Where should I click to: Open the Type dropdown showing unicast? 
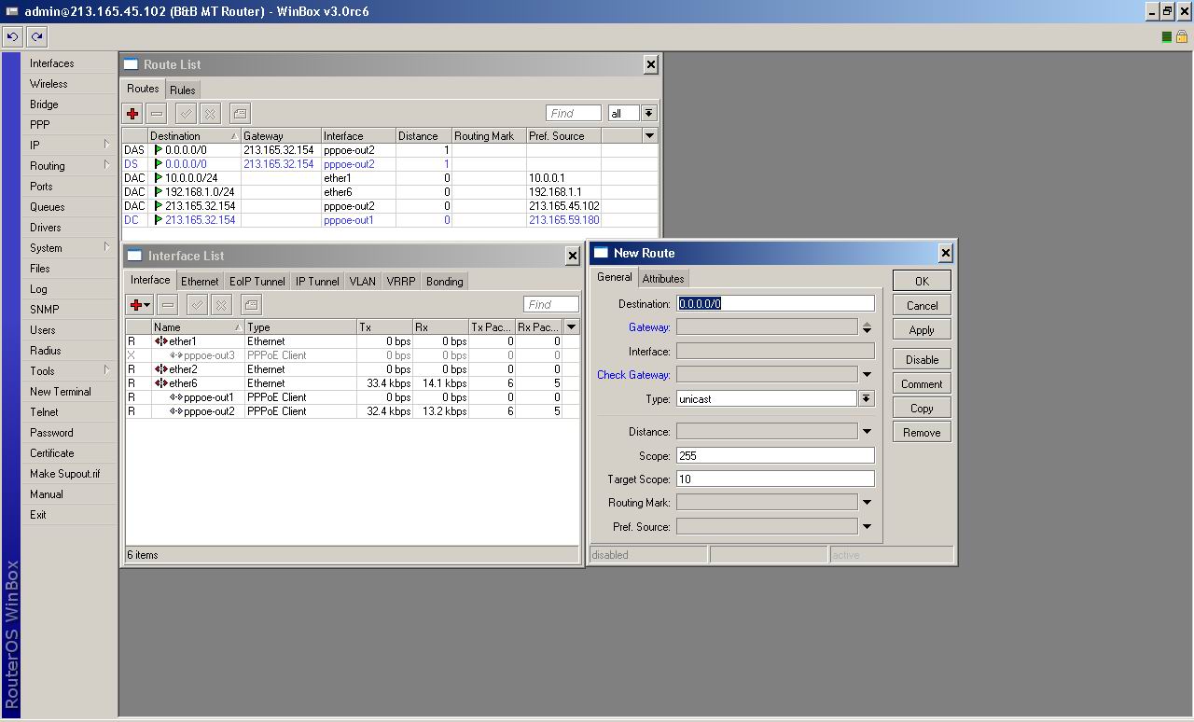[866, 398]
